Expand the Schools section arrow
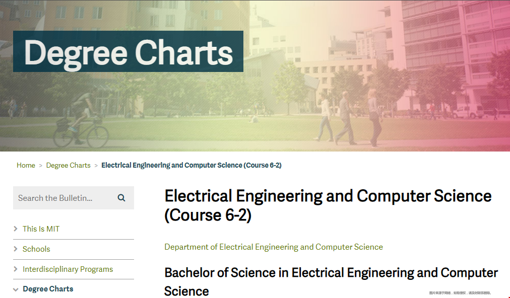510x298 pixels. click(15, 249)
